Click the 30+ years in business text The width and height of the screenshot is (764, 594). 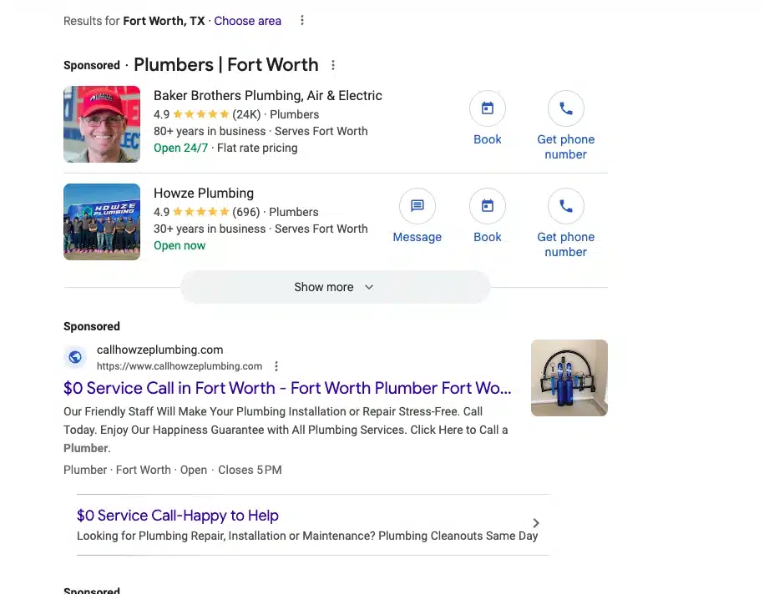click(x=210, y=229)
